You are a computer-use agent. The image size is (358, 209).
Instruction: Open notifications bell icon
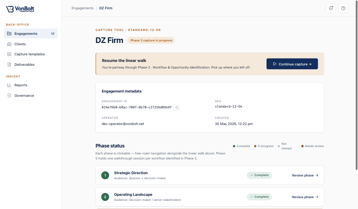point(331,8)
